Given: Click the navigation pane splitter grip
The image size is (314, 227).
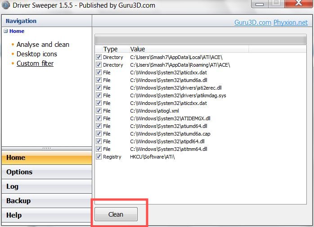Looking at the screenshot, I should coord(47,148).
